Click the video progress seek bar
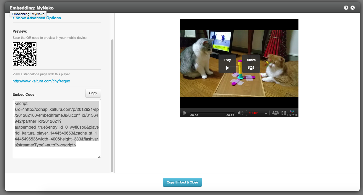 (x=212, y=113)
